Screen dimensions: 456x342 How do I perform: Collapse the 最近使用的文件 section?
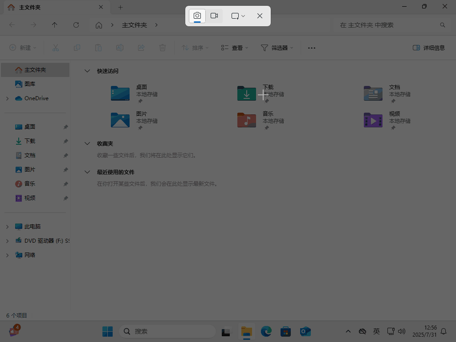click(x=87, y=172)
